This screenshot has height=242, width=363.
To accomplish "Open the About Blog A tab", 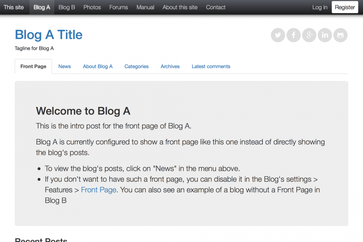I will (98, 66).
